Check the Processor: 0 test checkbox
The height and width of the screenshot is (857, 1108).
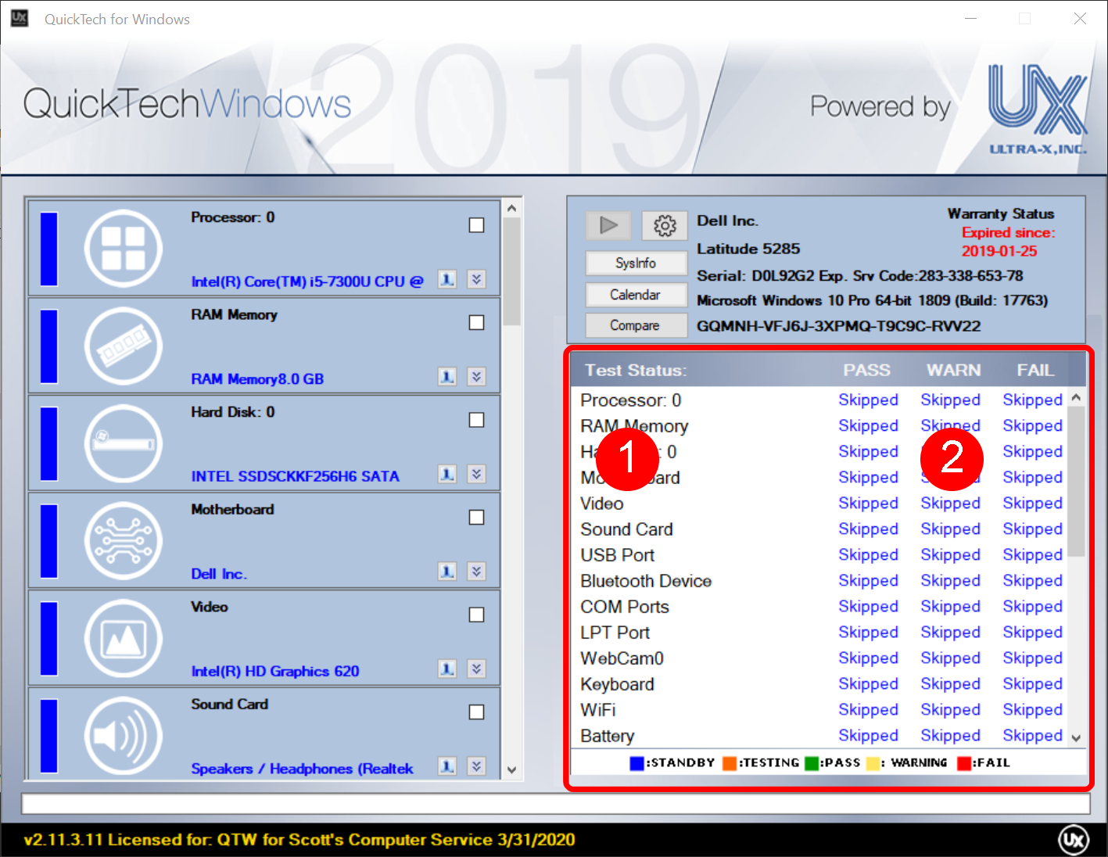tap(476, 225)
